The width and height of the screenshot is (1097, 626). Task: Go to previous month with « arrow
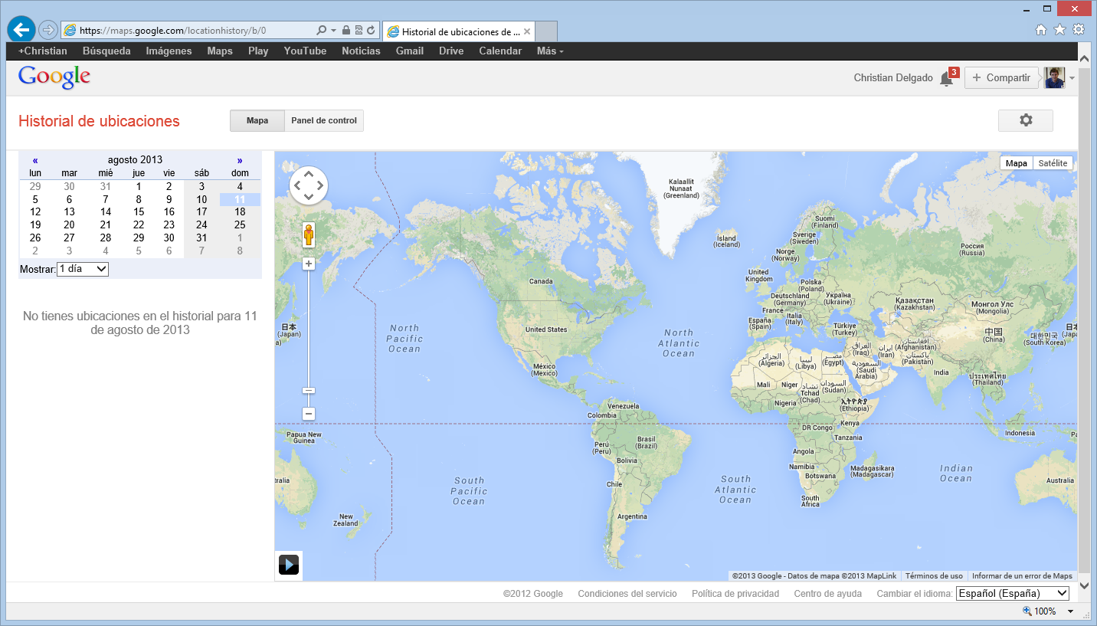[x=35, y=160]
